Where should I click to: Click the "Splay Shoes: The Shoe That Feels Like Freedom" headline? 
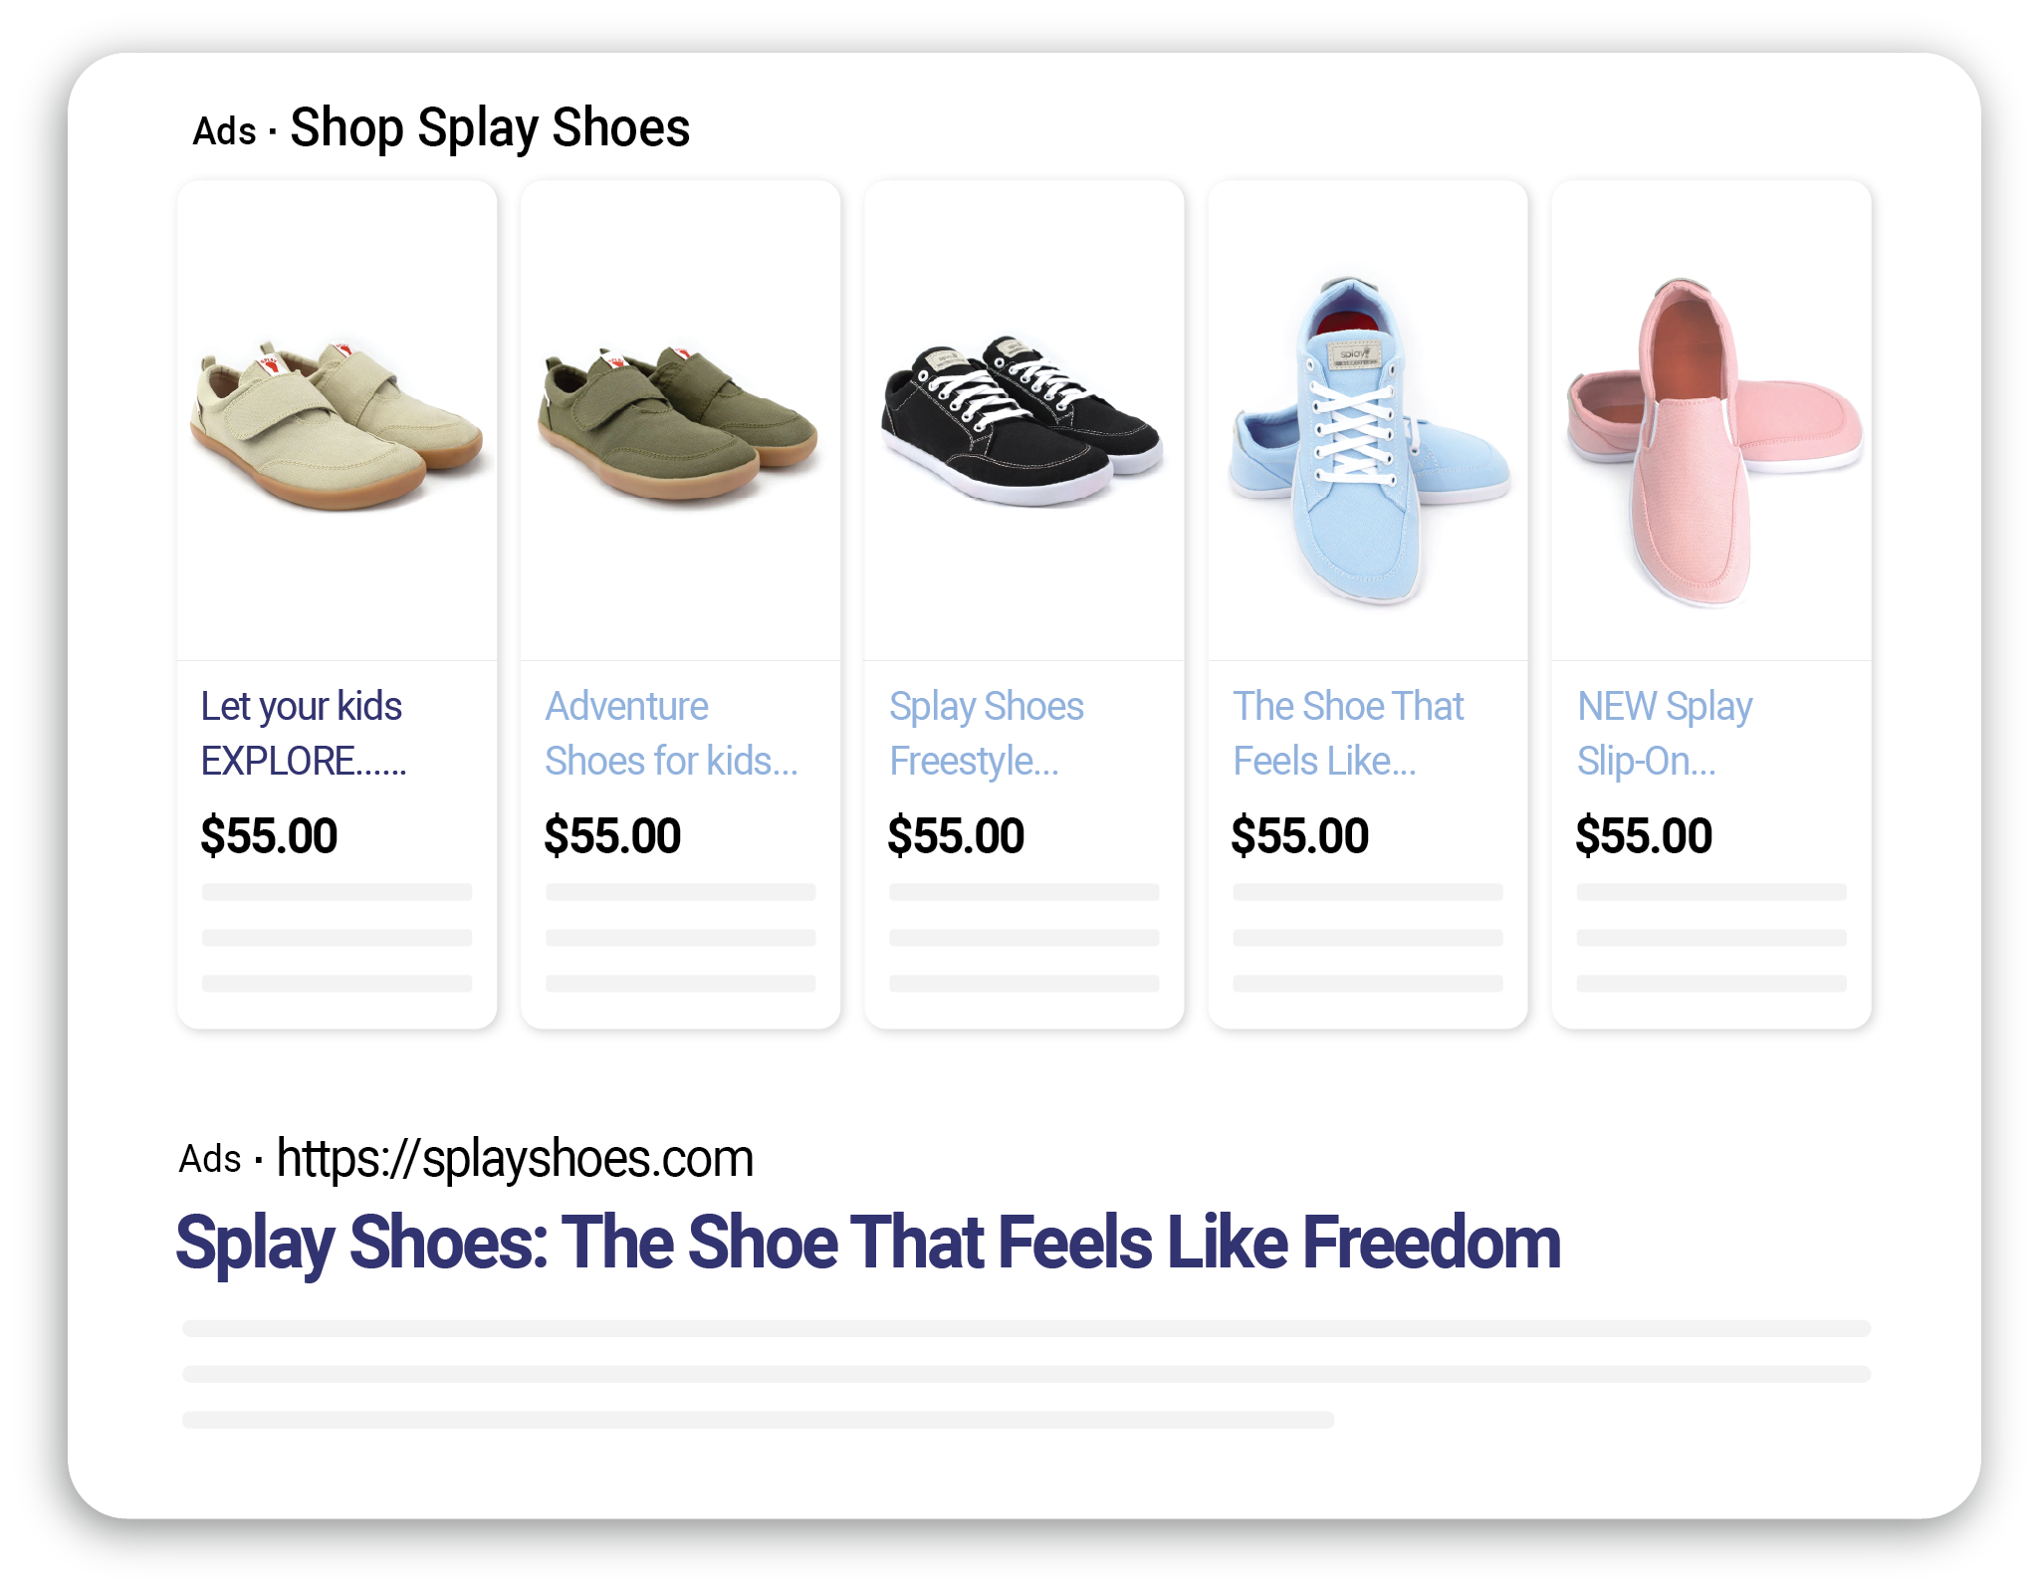point(867,1244)
